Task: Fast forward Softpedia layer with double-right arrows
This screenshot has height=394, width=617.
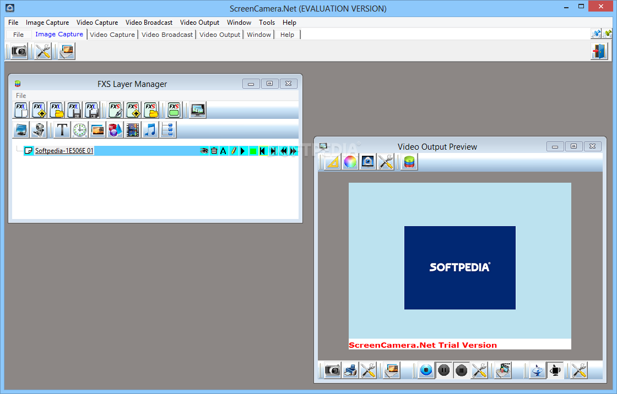Action: pyautogui.click(x=293, y=151)
